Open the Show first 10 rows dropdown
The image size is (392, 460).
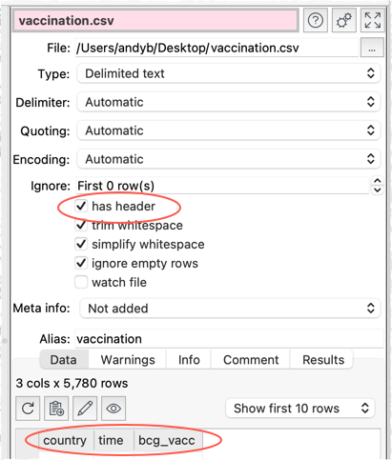pyautogui.click(x=300, y=409)
